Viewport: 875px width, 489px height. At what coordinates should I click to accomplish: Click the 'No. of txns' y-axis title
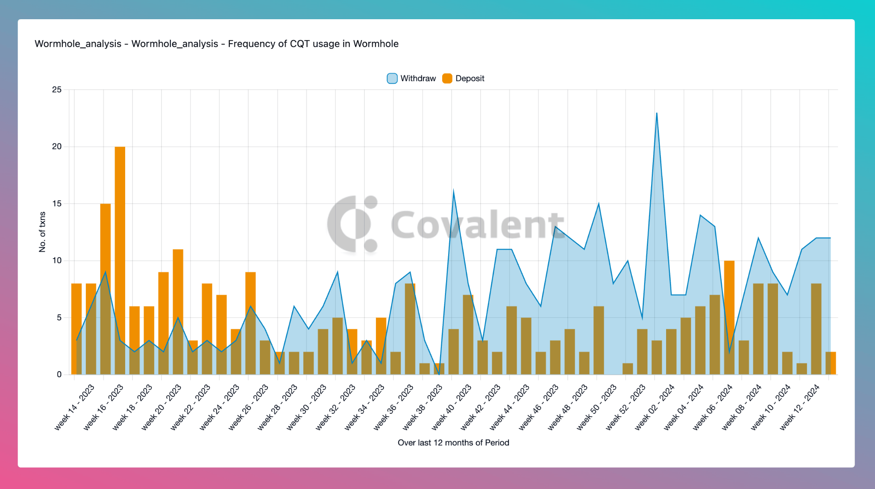[x=42, y=232]
